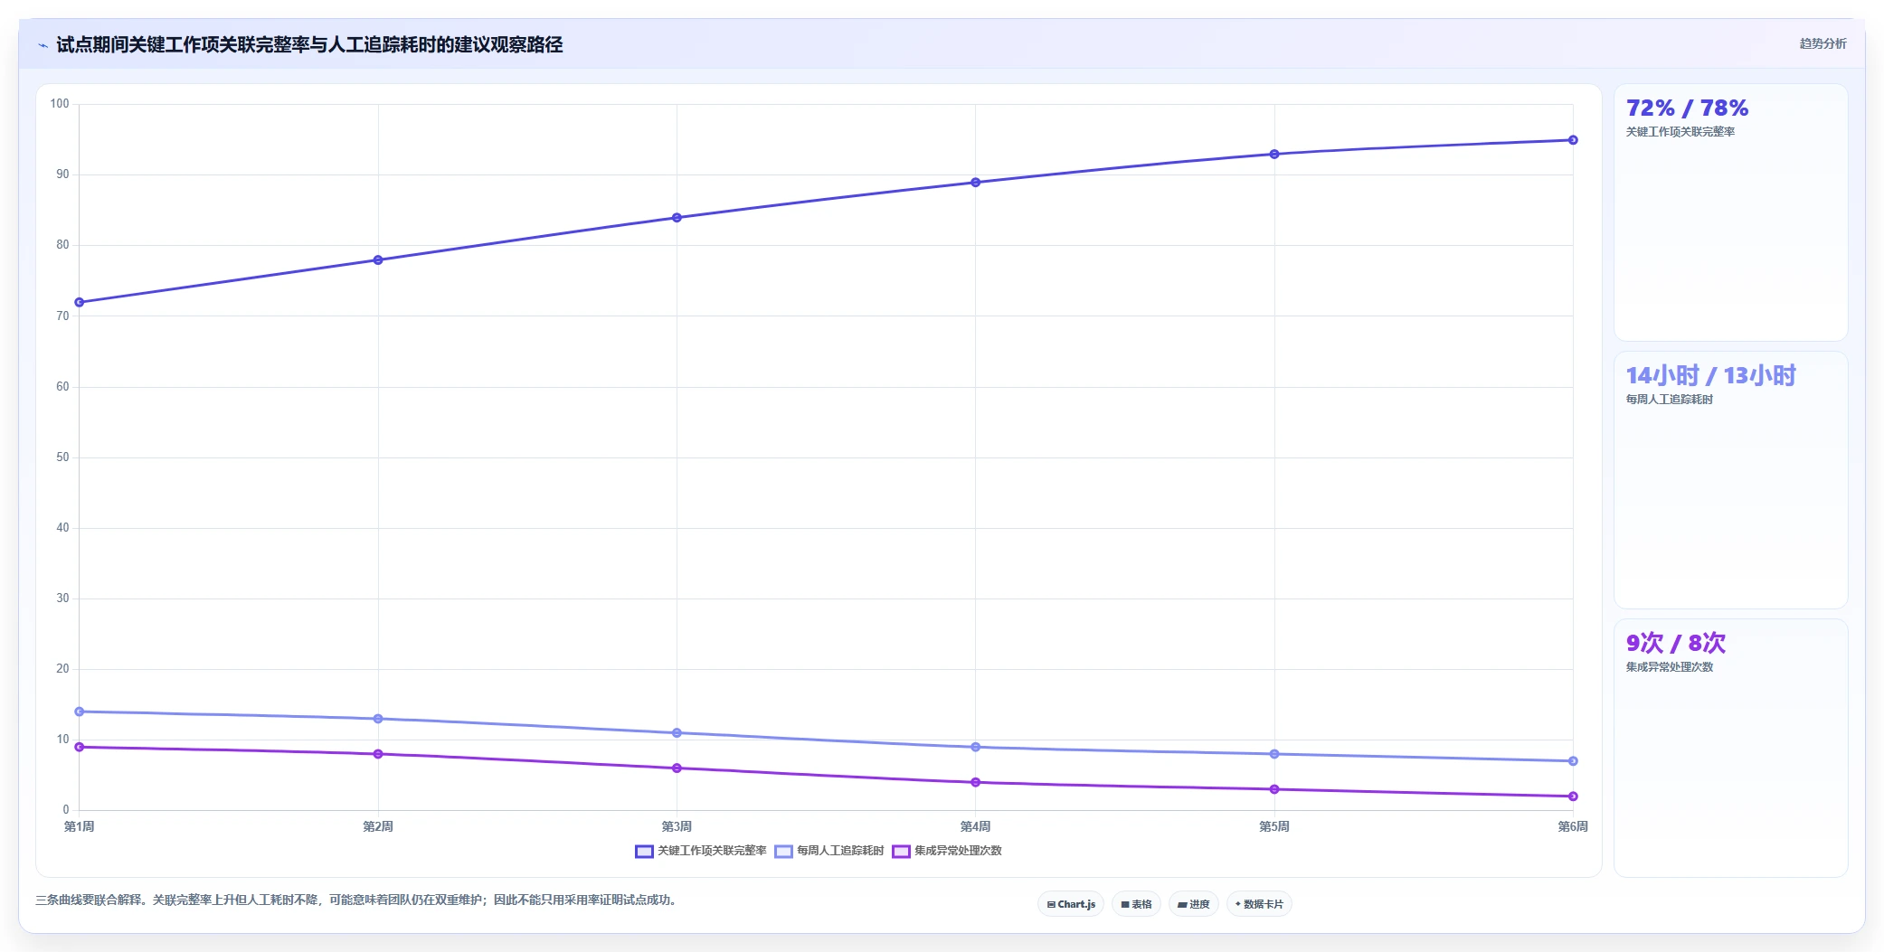Click the 完整率 data point at 第6周

pos(1573,140)
